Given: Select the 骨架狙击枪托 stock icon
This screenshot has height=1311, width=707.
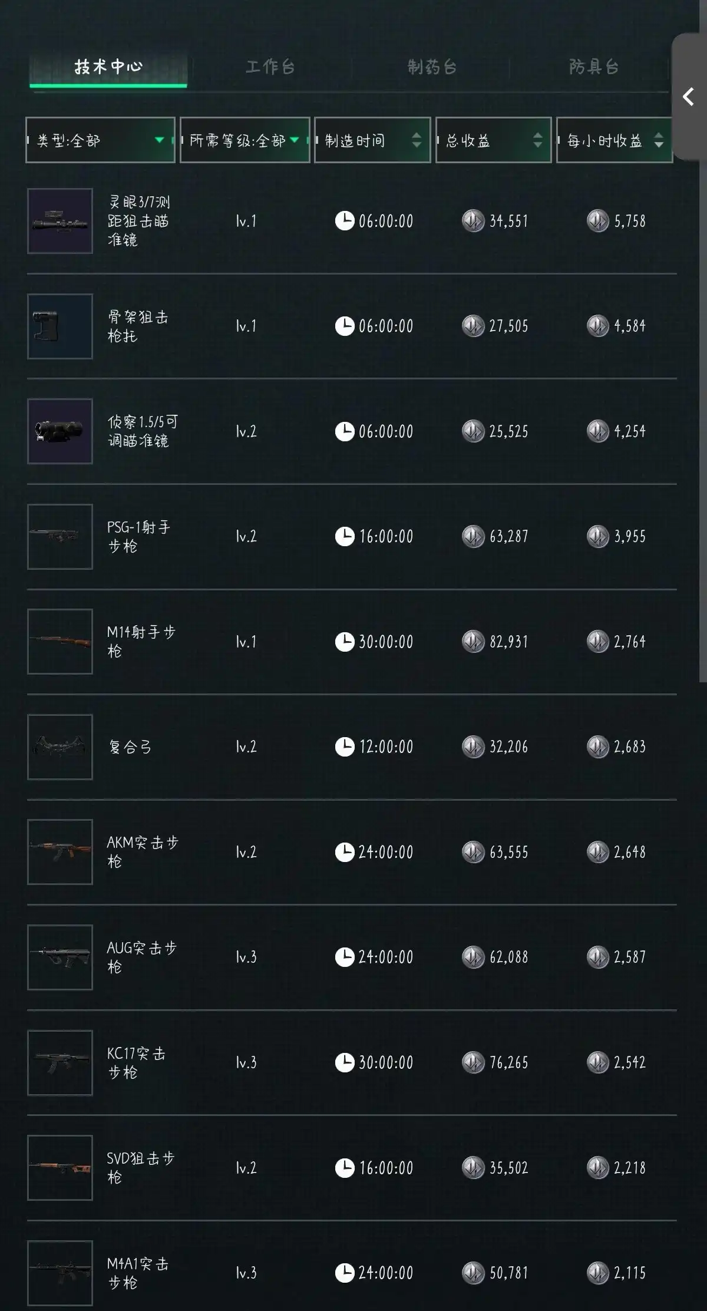Looking at the screenshot, I should [x=60, y=326].
